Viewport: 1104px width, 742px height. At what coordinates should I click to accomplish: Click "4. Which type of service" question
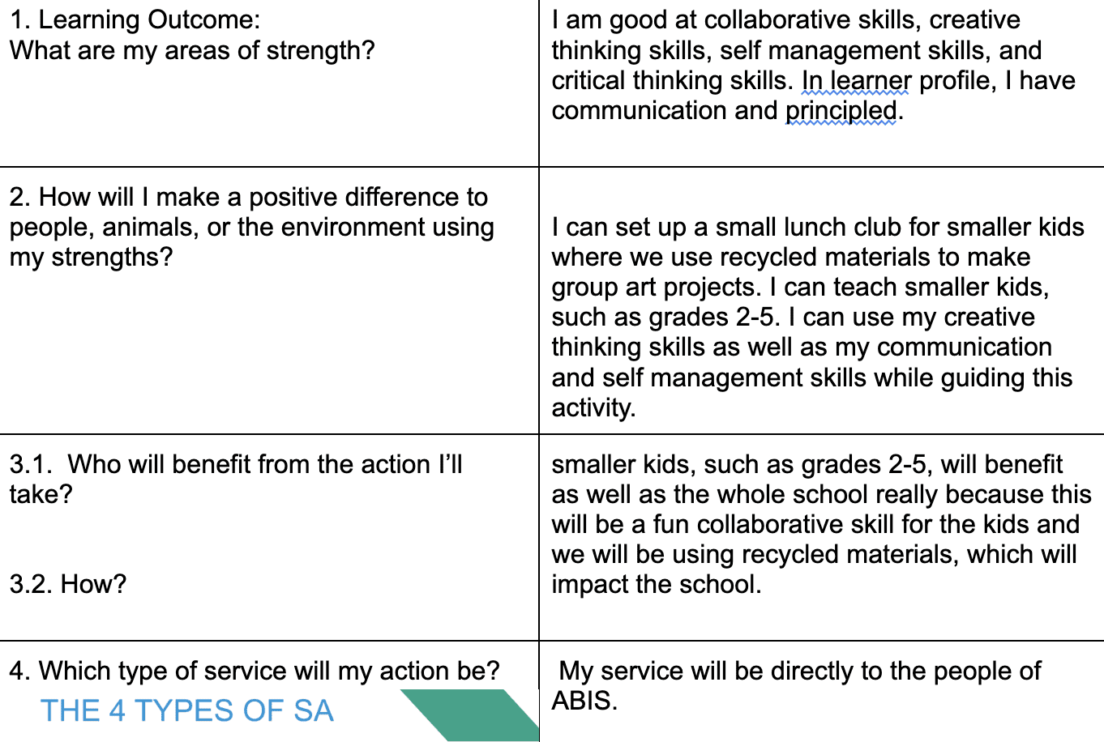tap(255, 671)
